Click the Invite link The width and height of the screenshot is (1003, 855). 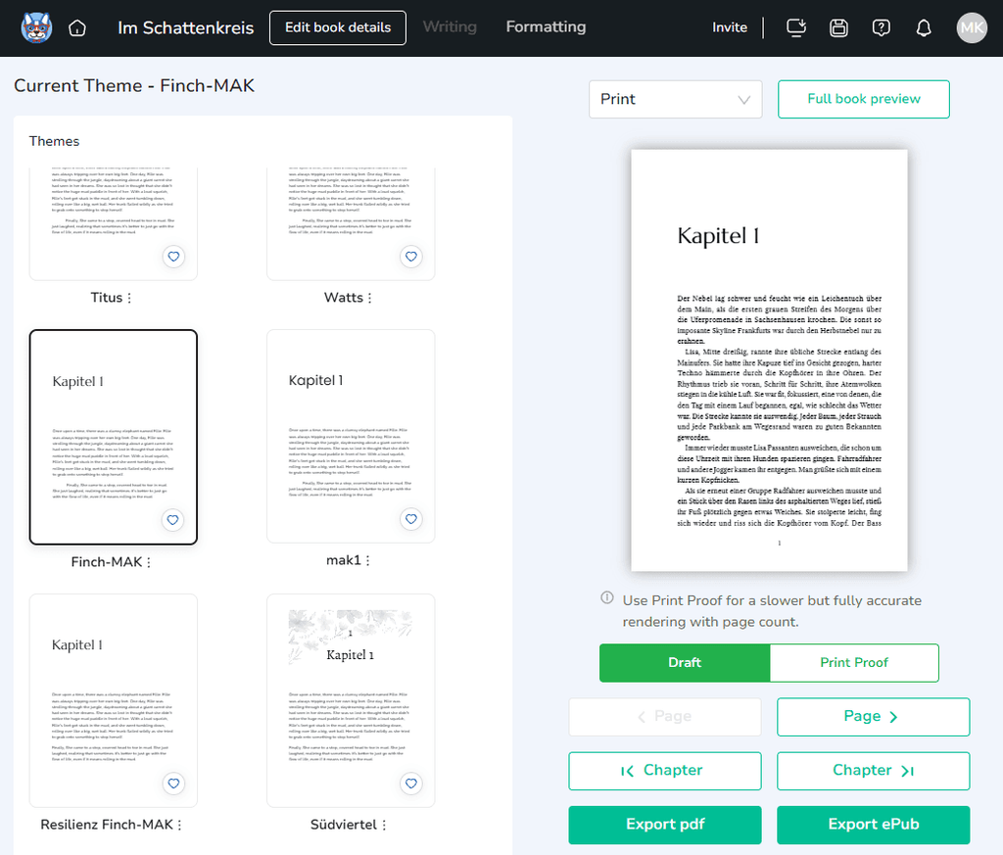[x=730, y=27]
